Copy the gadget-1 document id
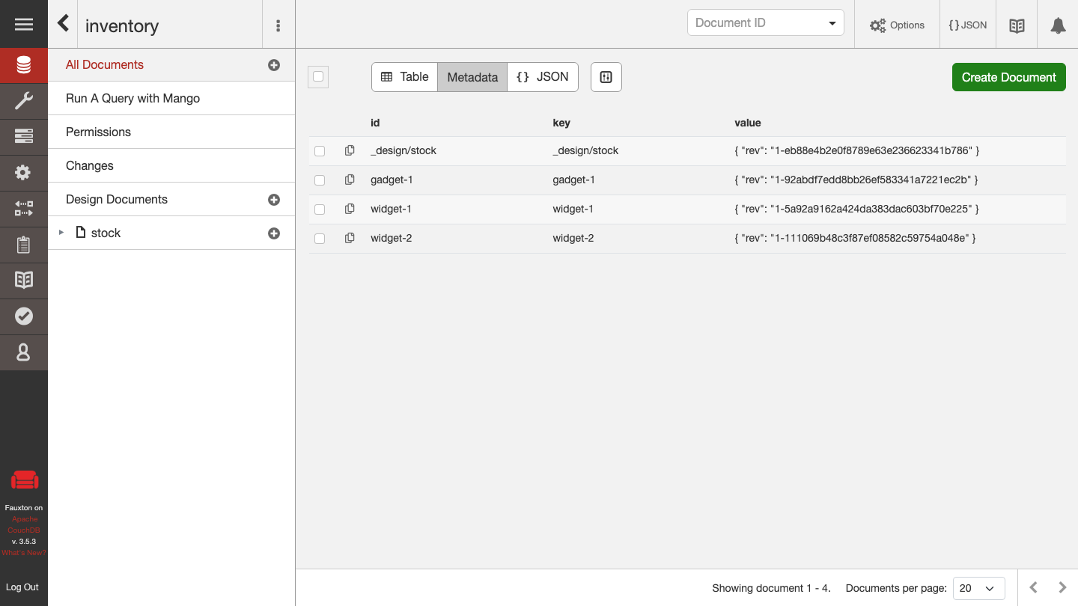Screen dimensions: 1078x606 350,180
